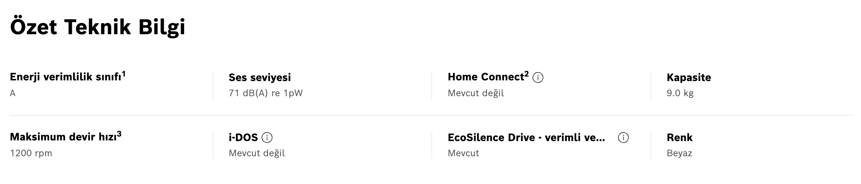This screenshot has width=861, height=184.
Task: Select the Kapasite label
Action: pos(688,77)
